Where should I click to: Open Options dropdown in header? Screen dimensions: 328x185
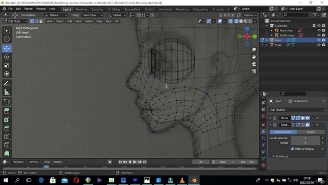tap(250, 15)
